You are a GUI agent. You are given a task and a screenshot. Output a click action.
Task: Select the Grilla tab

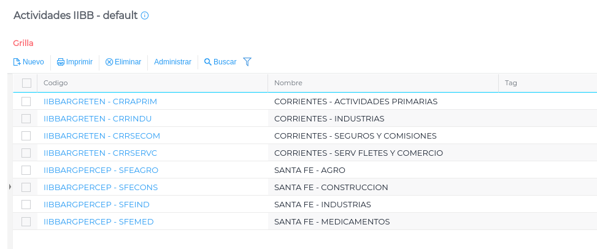[23, 43]
